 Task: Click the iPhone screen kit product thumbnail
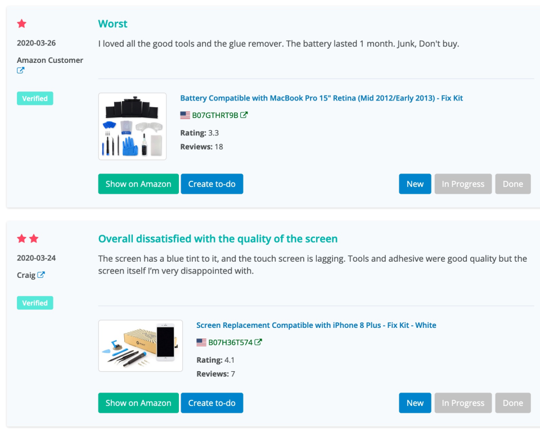[141, 345]
